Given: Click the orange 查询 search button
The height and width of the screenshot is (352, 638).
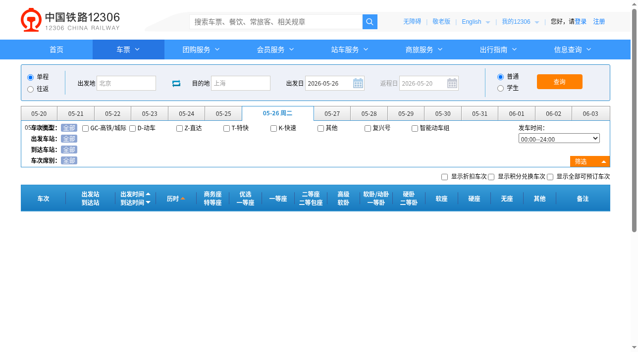Looking at the screenshot, I should click(x=560, y=82).
